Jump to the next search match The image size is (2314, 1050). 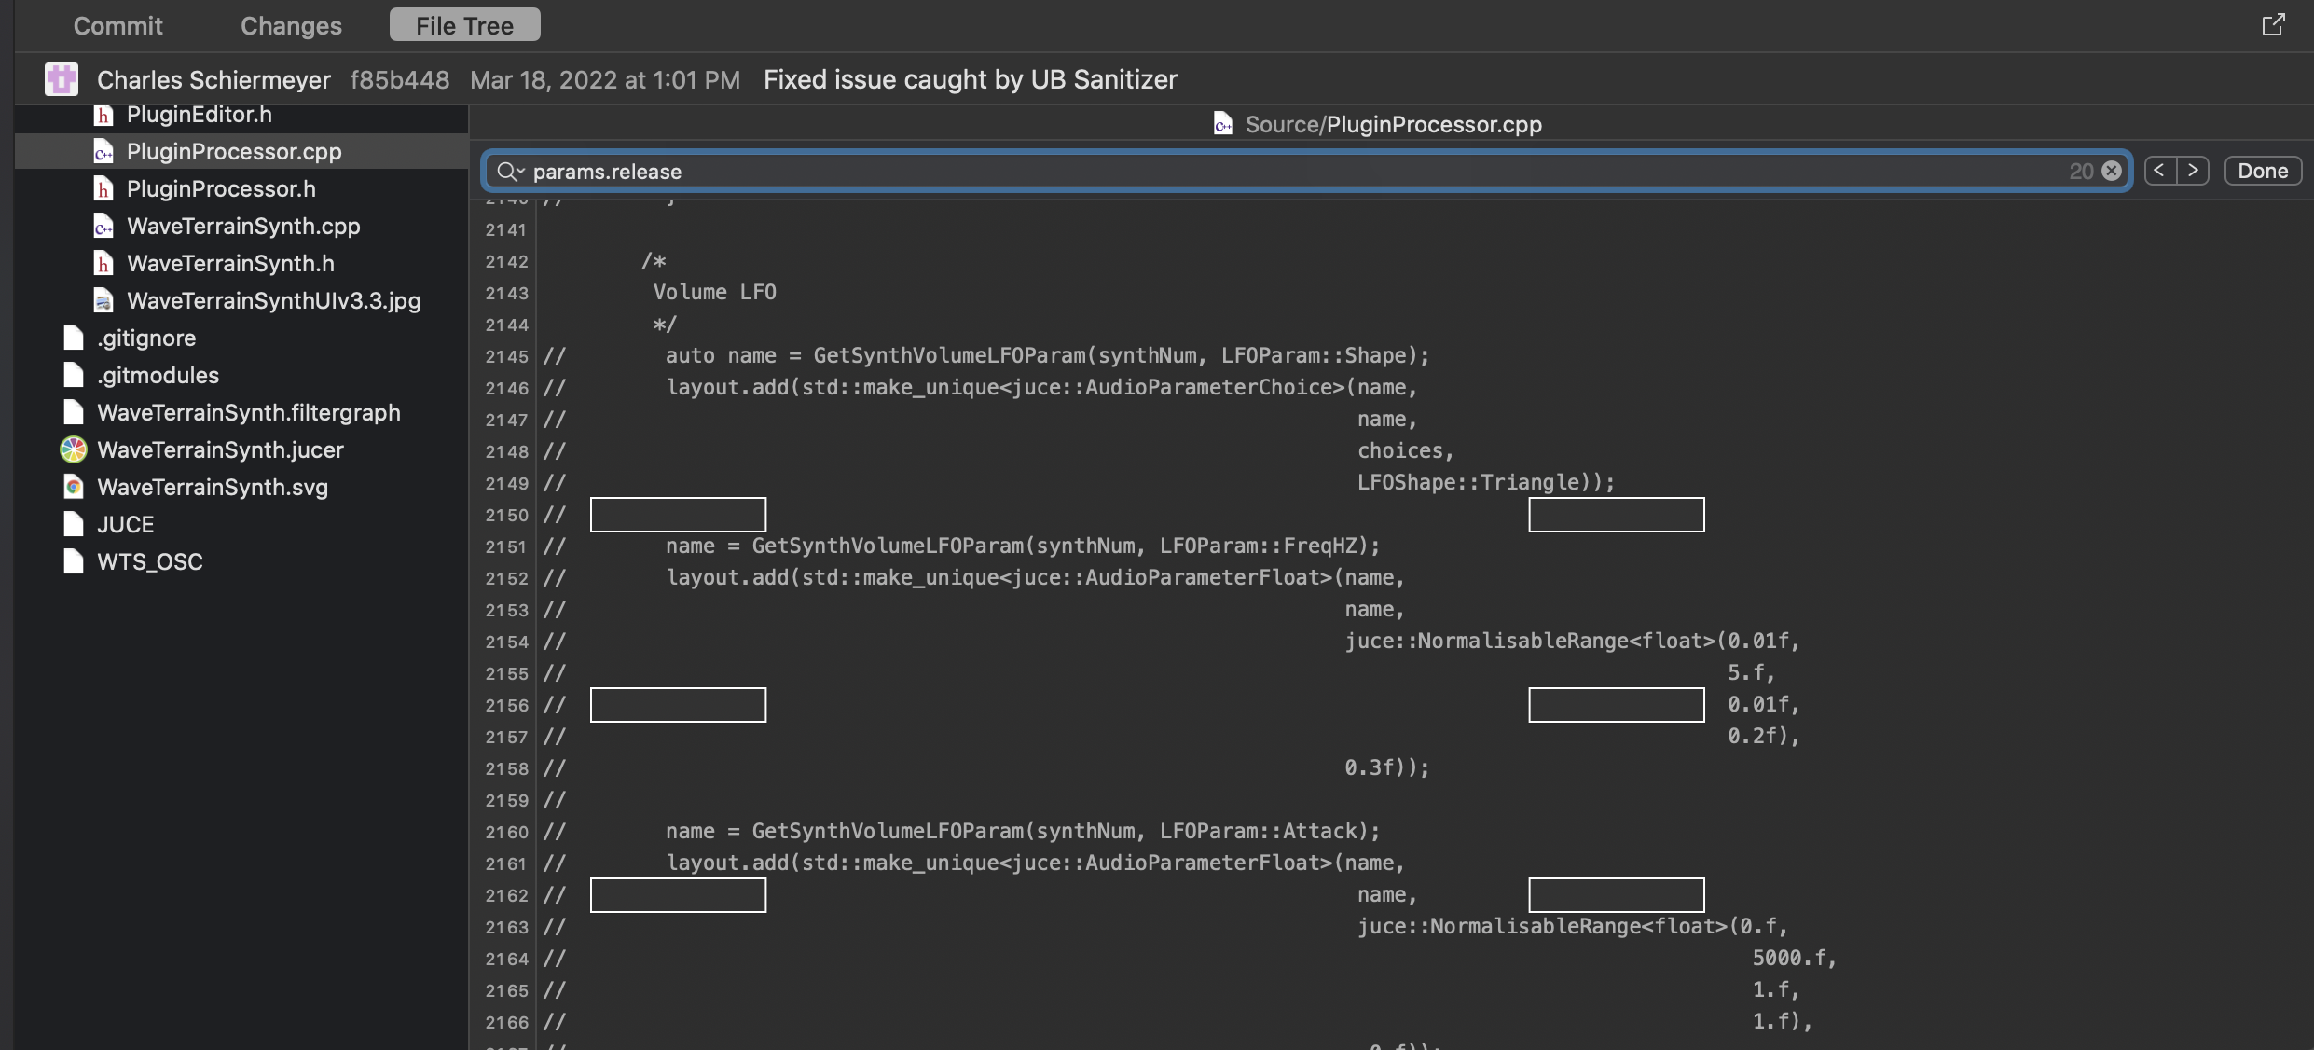click(x=2194, y=170)
